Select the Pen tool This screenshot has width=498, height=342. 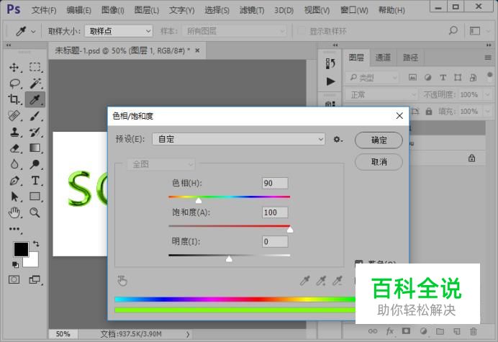pyautogui.click(x=14, y=181)
